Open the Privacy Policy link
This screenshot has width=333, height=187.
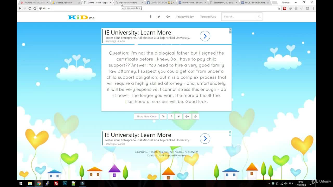(x=185, y=17)
